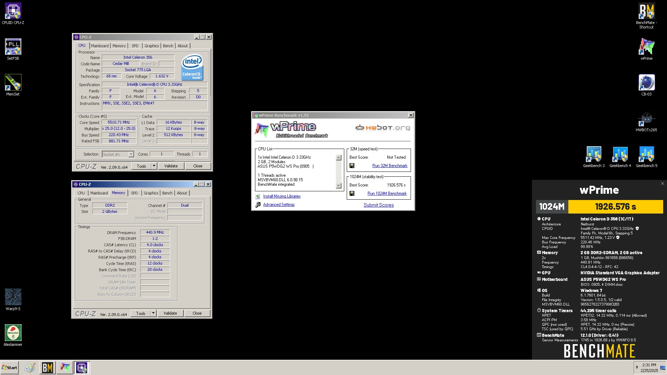
Task: Click the Show Desktop tray icon
Action: tap(663, 368)
